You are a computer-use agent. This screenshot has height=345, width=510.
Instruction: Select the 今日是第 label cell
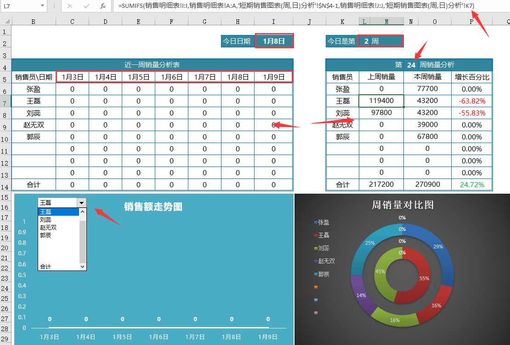[341, 41]
